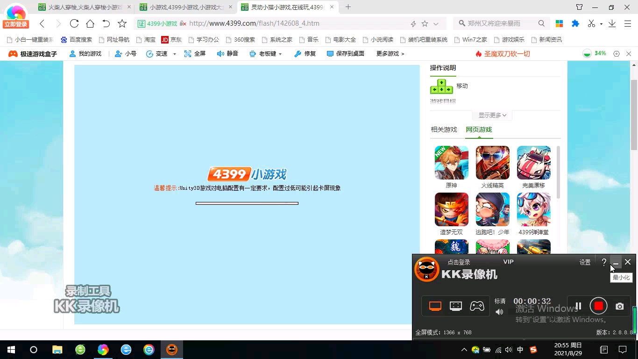Open the browser hamburger menu
The height and width of the screenshot is (359, 638).
pos(628,23)
